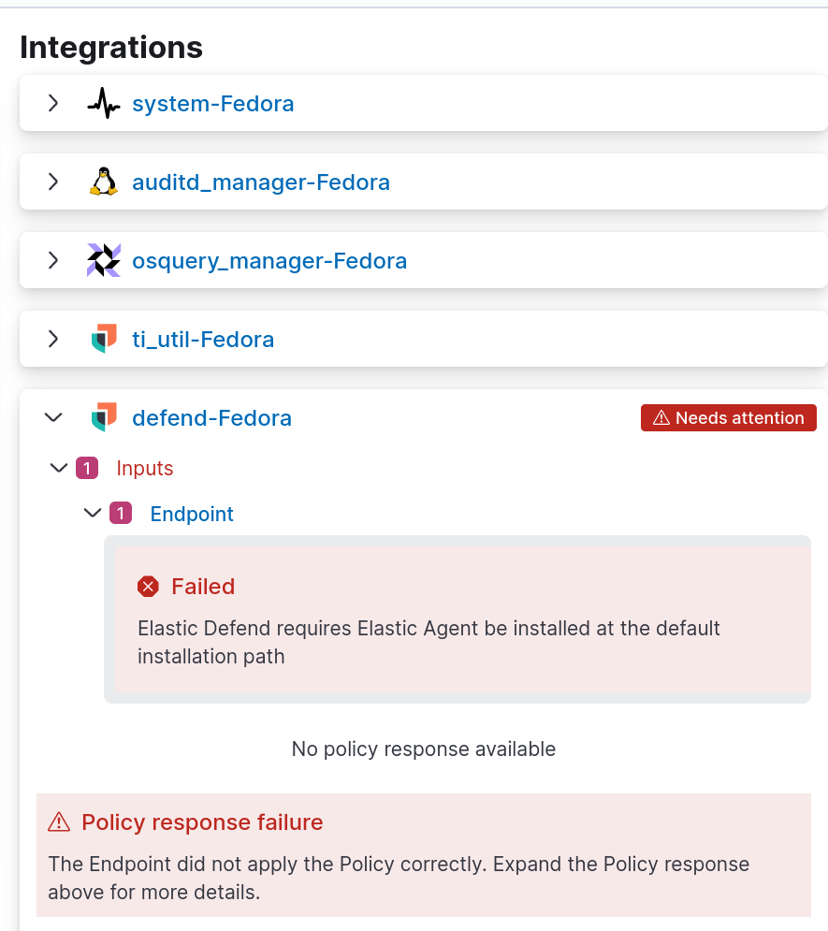Click the defend-Fedora security icon
Screen dimensions: 828x931
[104, 417]
